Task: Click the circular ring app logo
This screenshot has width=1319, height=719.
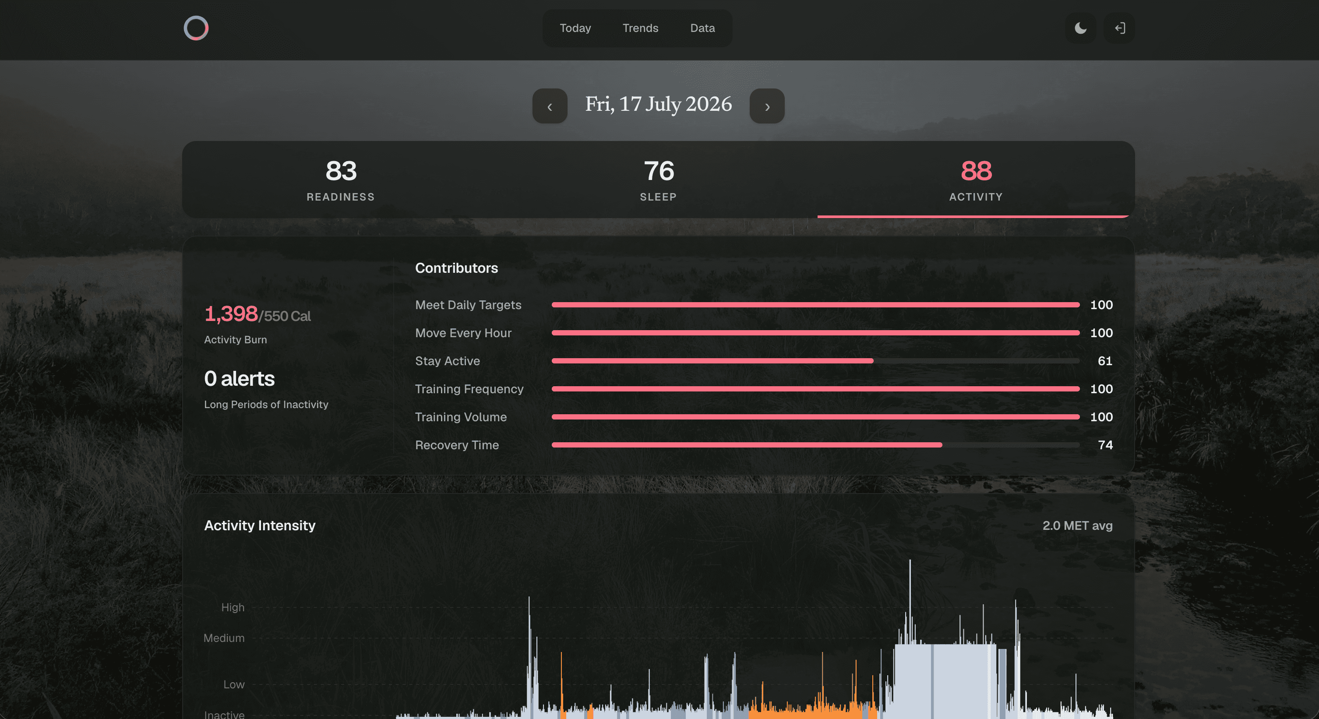Action: (196, 28)
